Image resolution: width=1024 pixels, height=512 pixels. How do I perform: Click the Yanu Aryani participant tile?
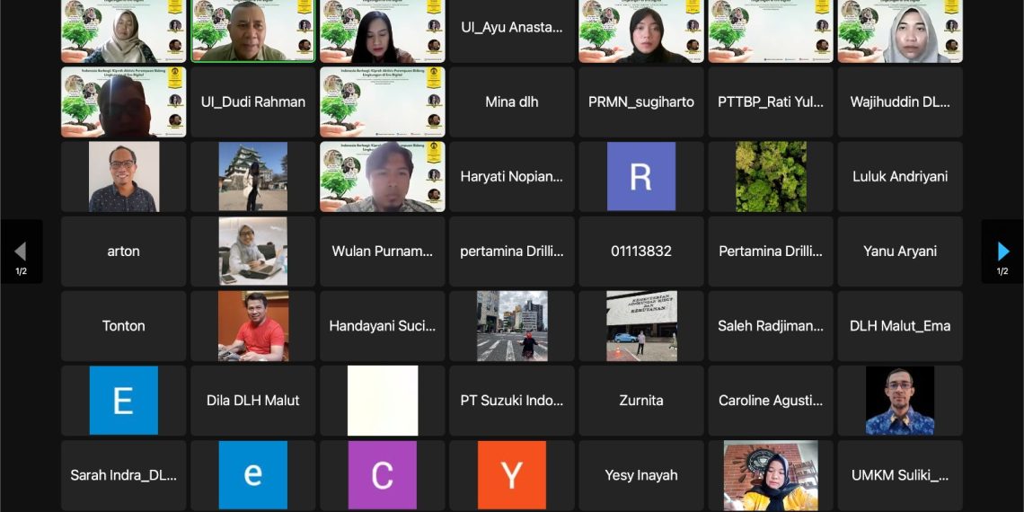tap(900, 252)
